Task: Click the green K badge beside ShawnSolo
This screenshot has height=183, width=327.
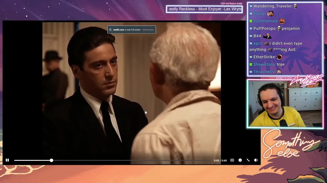Action: (251, 64)
